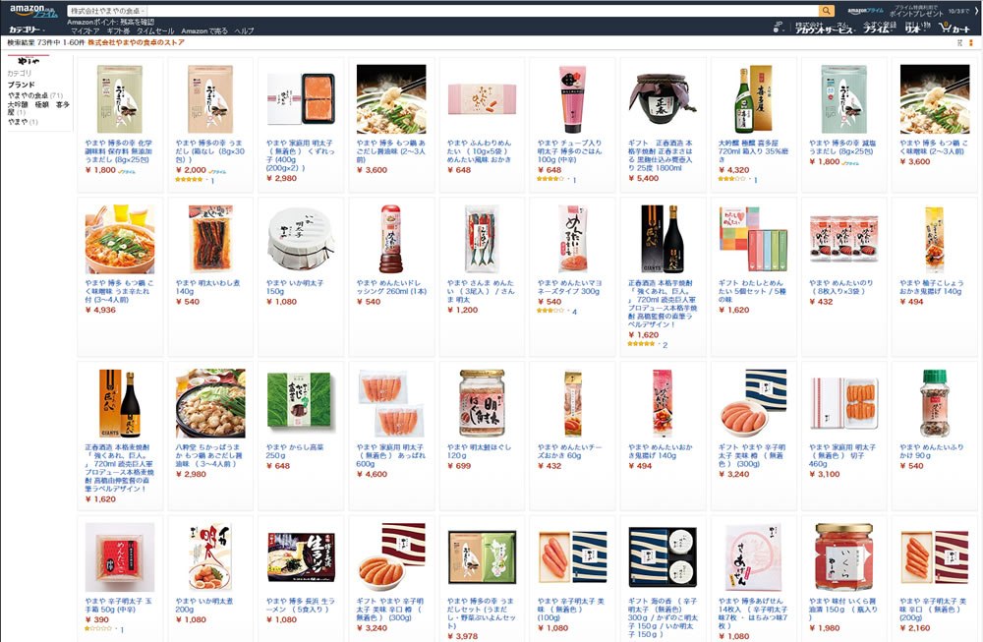Screen dimensions: 983x642
Task: Open the タイムセール menu item
Action: (155, 30)
